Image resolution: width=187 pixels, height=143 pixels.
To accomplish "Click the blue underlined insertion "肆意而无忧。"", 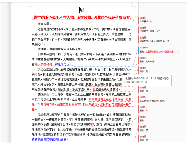I will (x=63, y=64).
